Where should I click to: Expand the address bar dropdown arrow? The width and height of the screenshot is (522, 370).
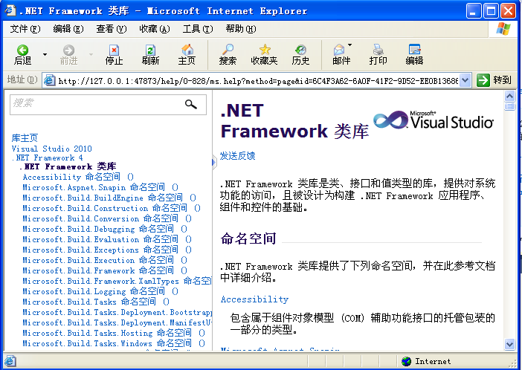pos(465,80)
